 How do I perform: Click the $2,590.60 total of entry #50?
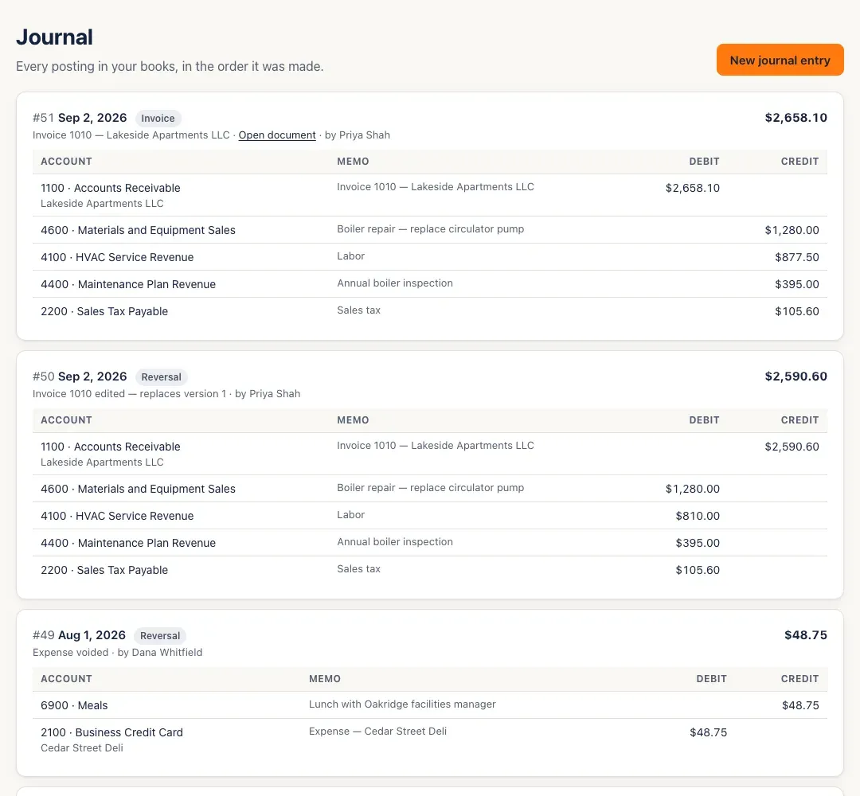[x=795, y=376]
